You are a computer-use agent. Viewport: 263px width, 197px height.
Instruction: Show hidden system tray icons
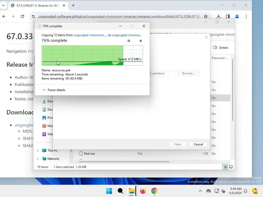200,191
